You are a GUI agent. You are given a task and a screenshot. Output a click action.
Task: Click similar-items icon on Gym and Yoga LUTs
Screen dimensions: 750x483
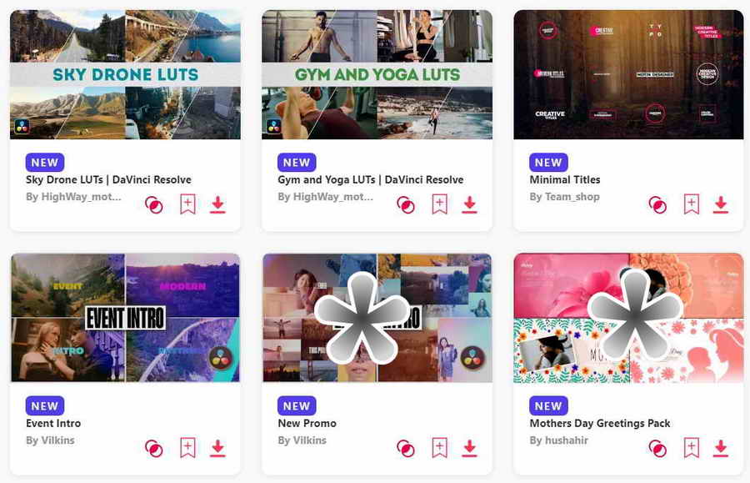coord(406,205)
